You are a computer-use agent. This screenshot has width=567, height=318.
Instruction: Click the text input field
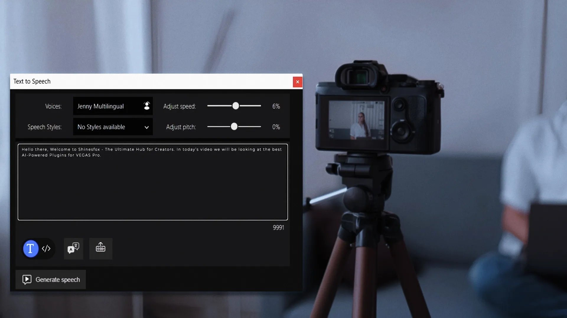pos(153,181)
